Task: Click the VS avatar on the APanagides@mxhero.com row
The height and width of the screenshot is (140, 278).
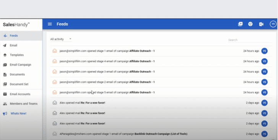Action: pos(264,134)
